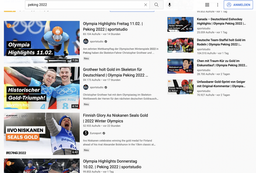Open 'Kanada – Deutschland Eishockey Highlights' sidebar title
The height and width of the screenshot is (173, 256).
(221, 21)
